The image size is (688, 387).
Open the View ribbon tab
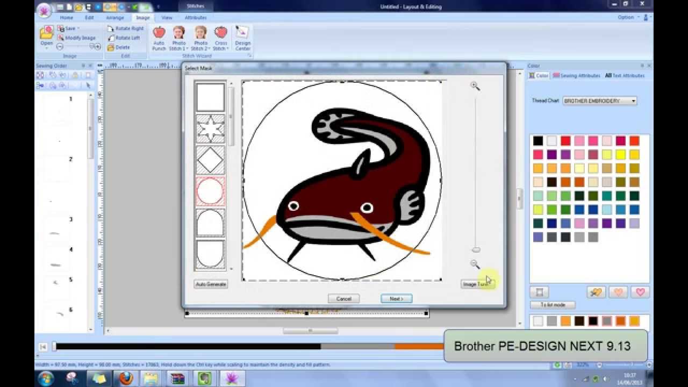[x=167, y=18]
